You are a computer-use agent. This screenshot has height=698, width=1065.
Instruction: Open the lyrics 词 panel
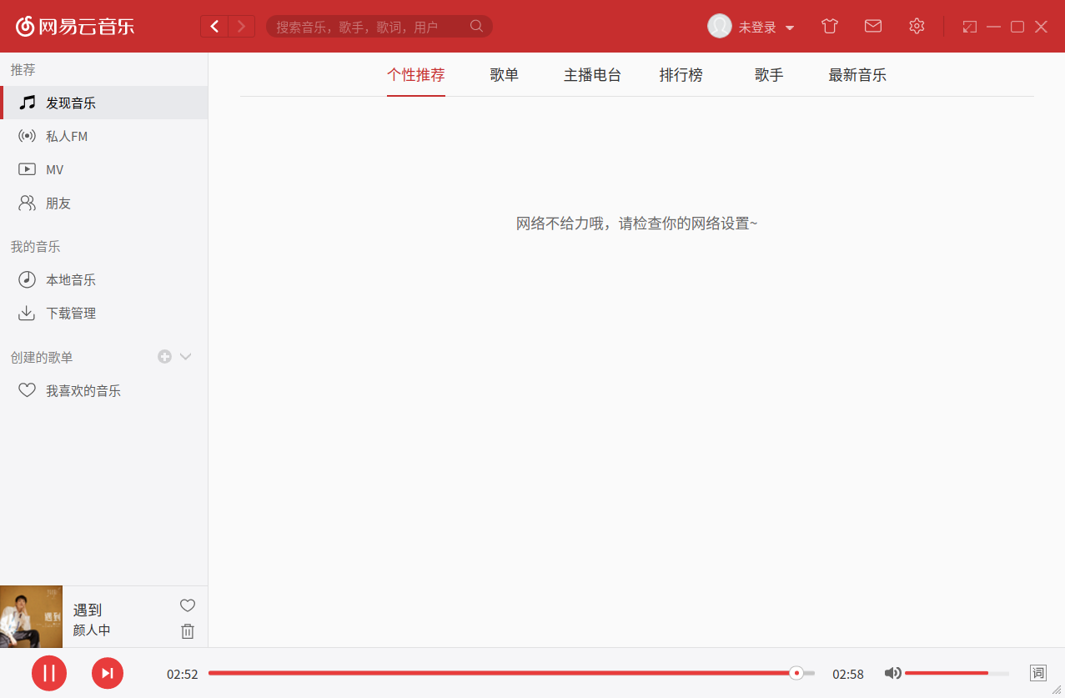click(x=1037, y=672)
